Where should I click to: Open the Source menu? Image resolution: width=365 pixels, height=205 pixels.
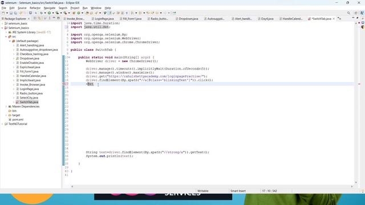[22, 8]
